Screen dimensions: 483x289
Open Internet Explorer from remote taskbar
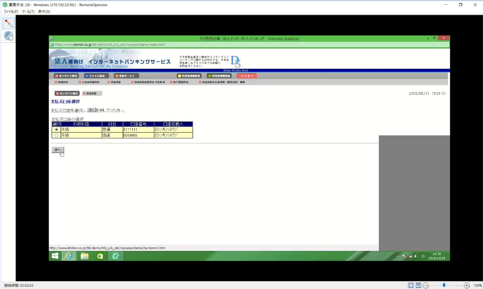pos(68,256)
